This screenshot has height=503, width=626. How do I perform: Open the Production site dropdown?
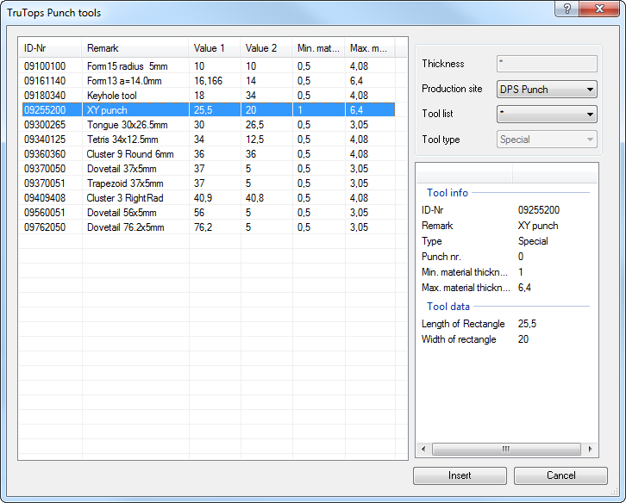pyautogui.click(x=547, y=89)
